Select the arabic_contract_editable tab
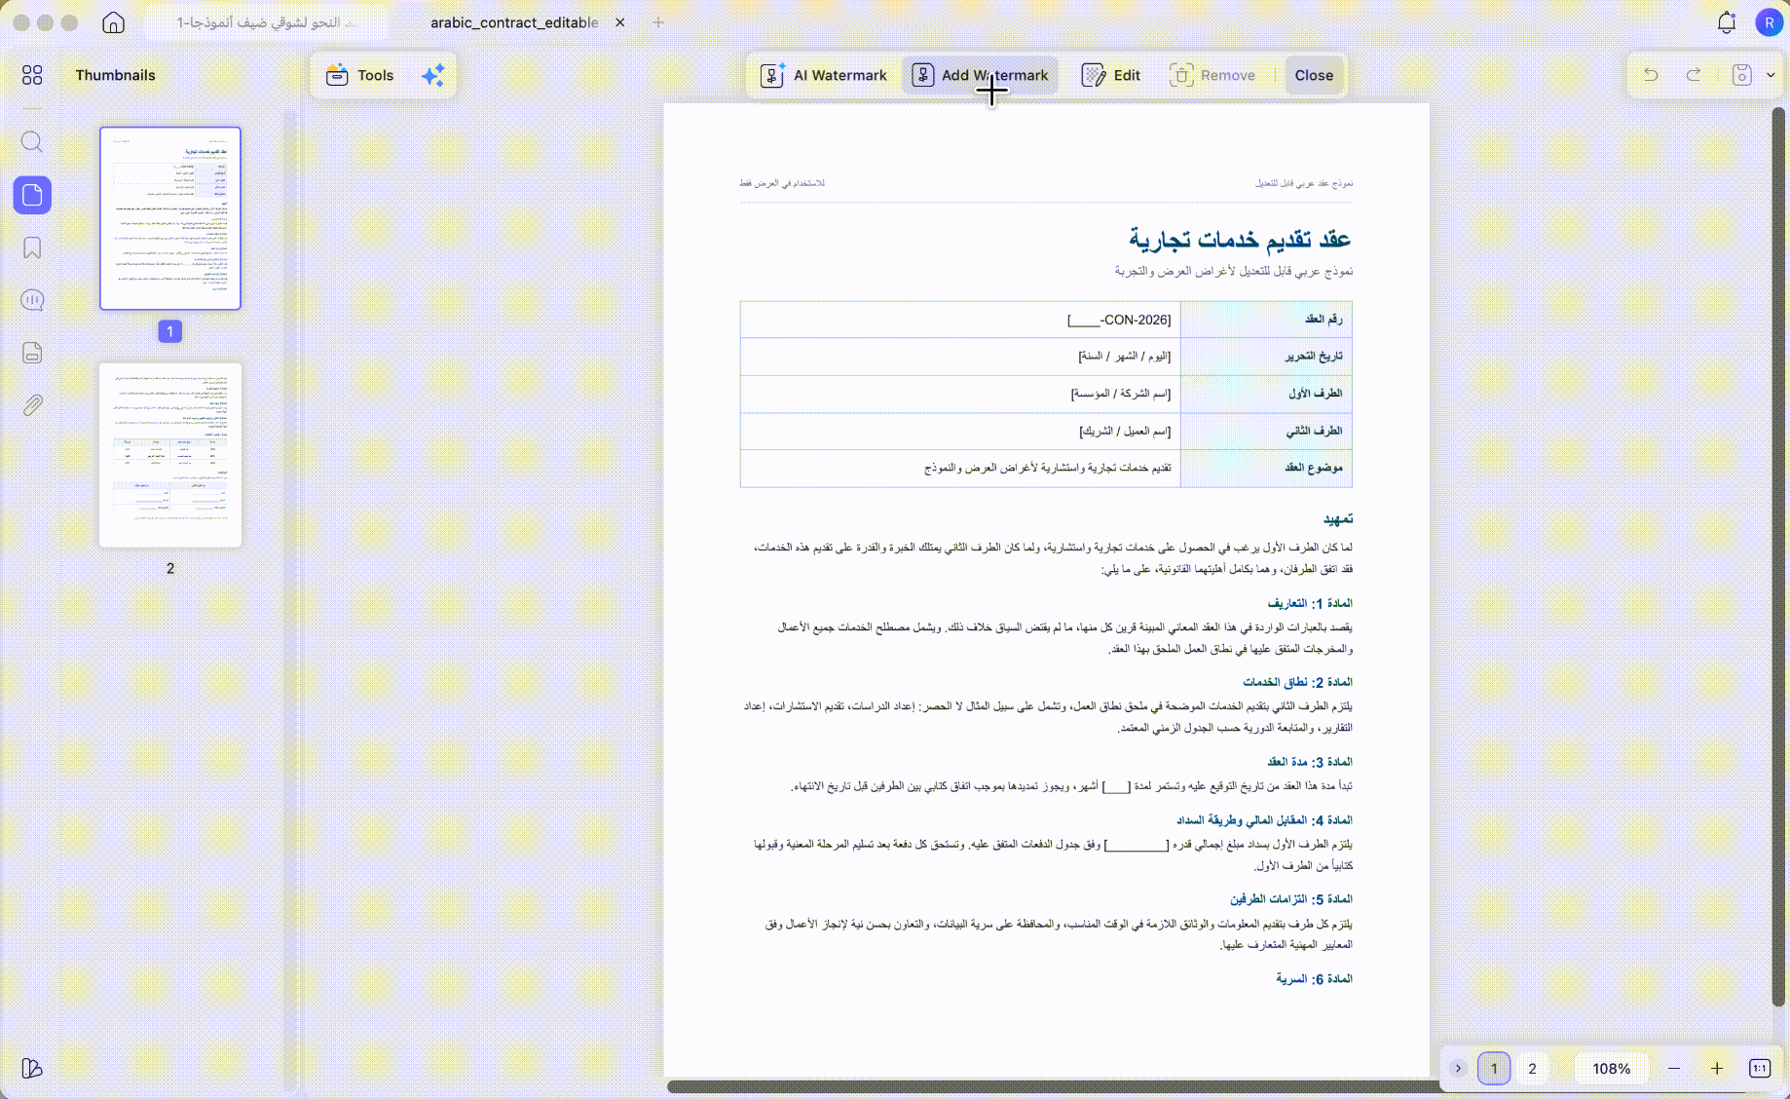The image size is (1790, 1099). (x=514, y=22)
